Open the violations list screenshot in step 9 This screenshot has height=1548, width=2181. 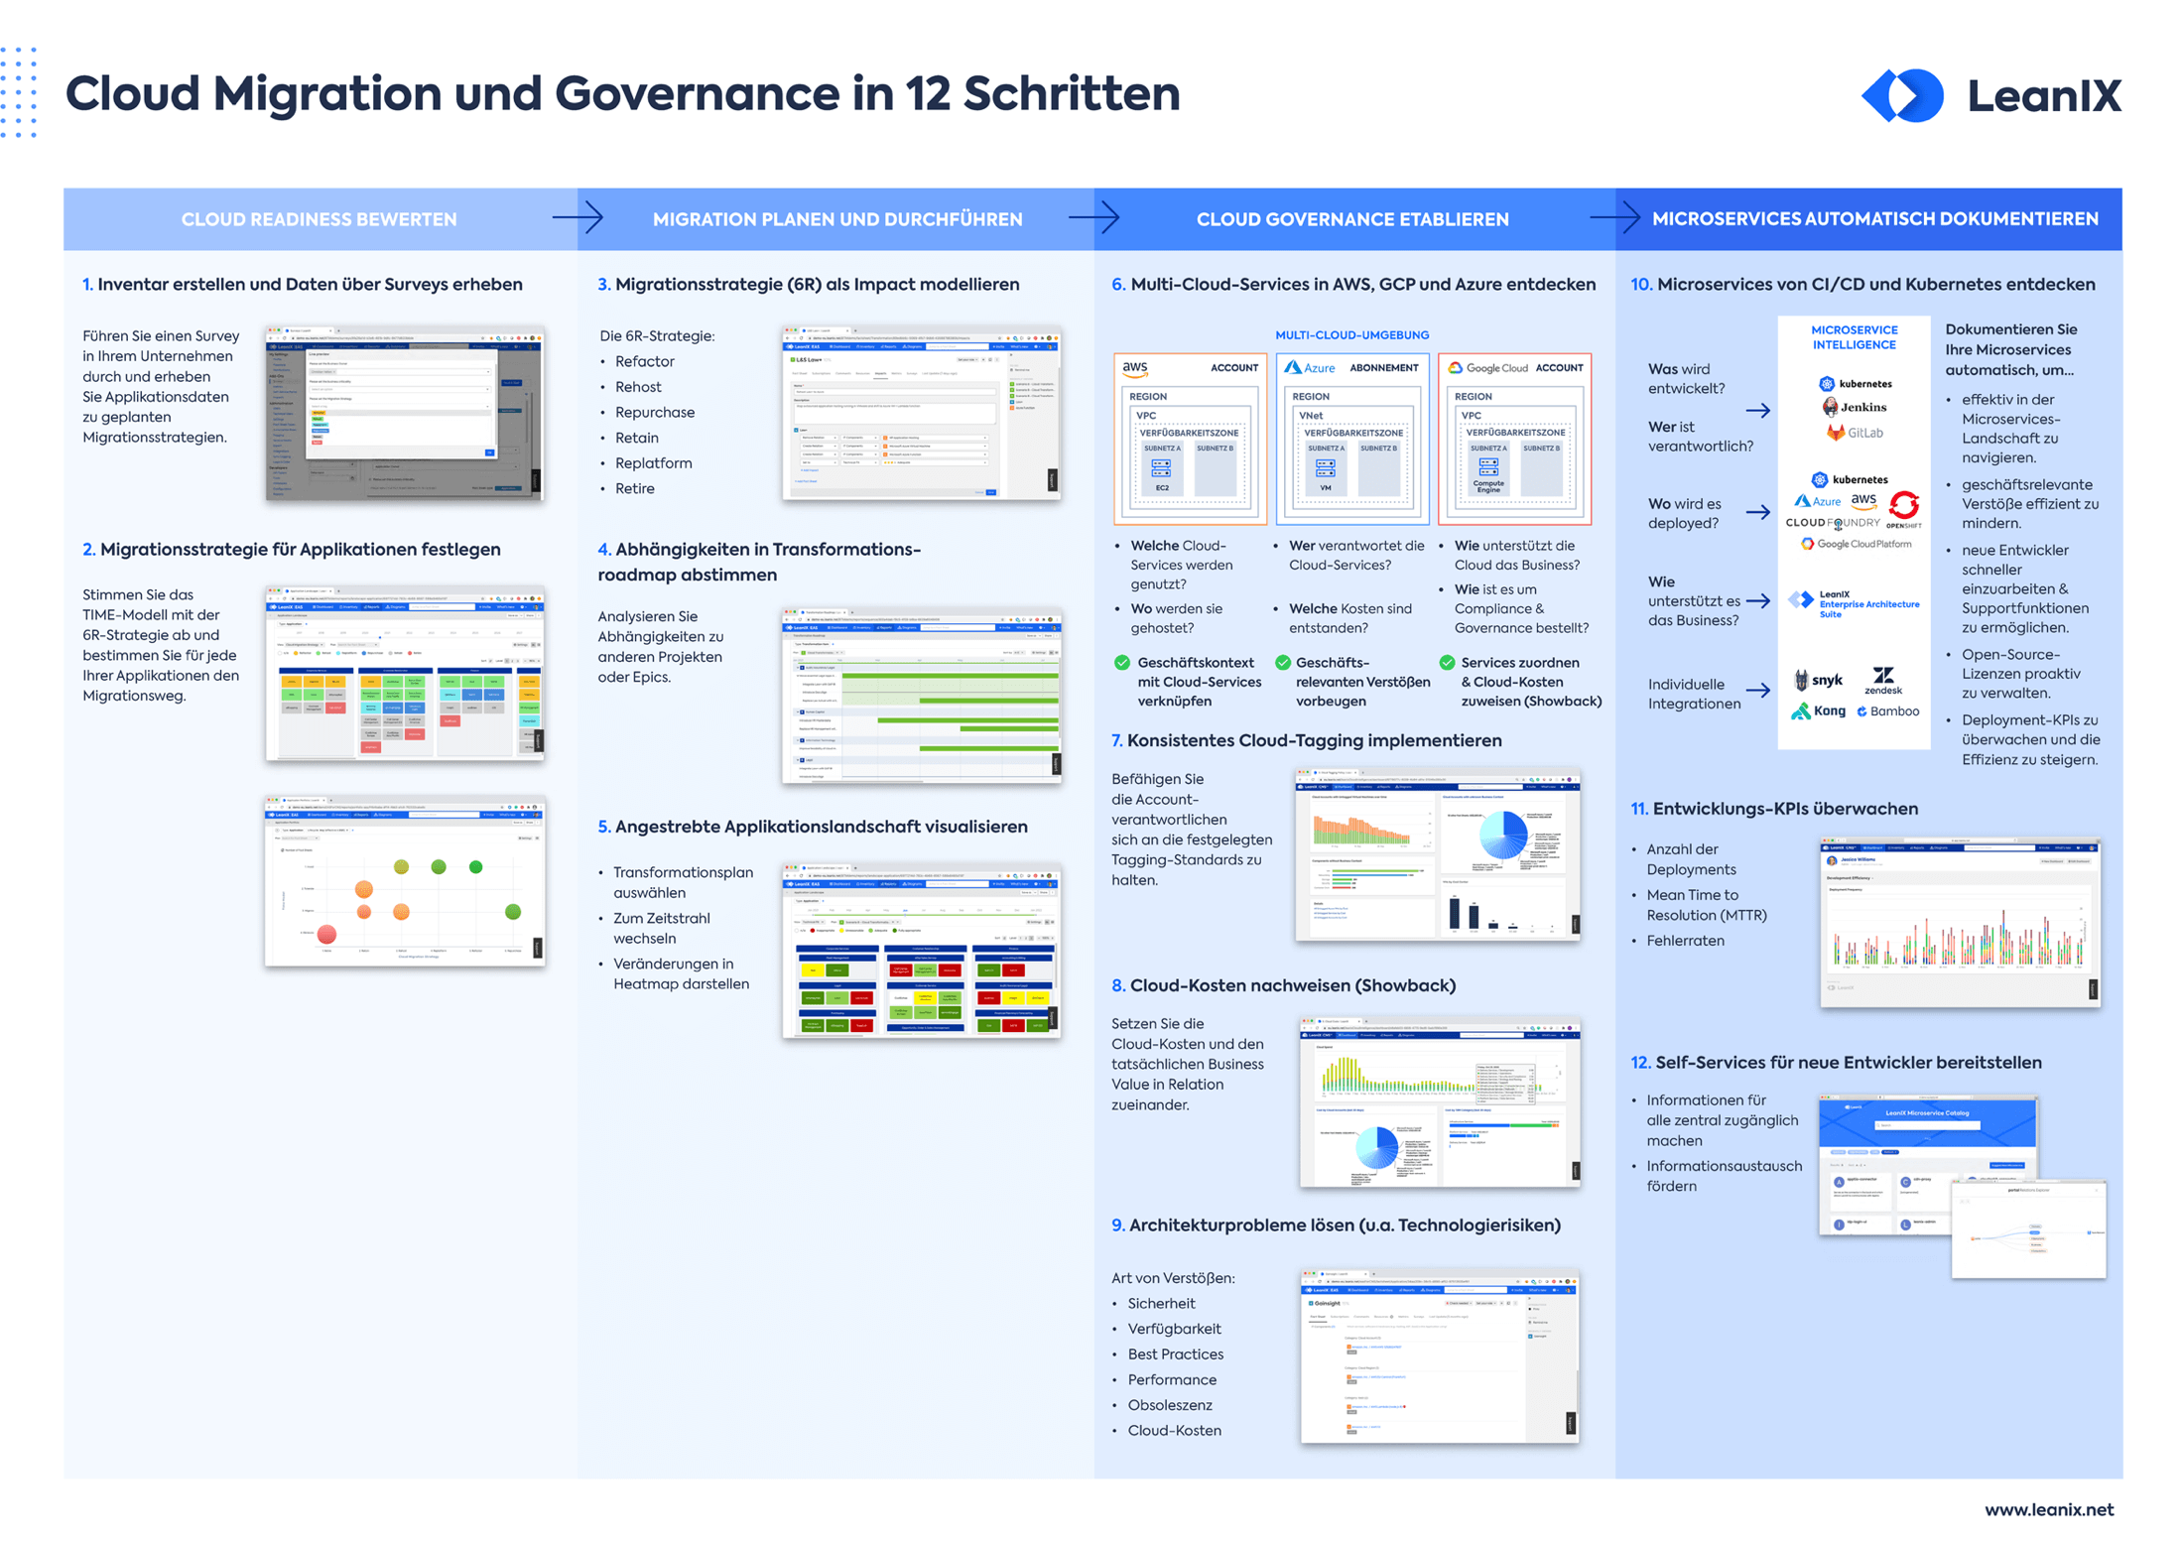tap(1439, 1354)
